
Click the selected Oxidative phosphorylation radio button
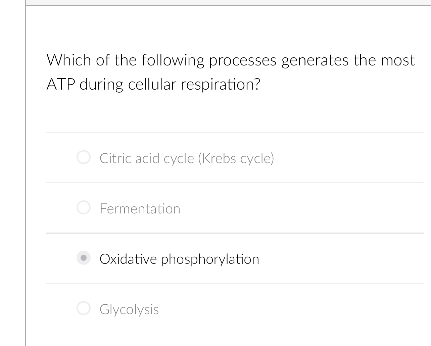[x=84, y=258]
